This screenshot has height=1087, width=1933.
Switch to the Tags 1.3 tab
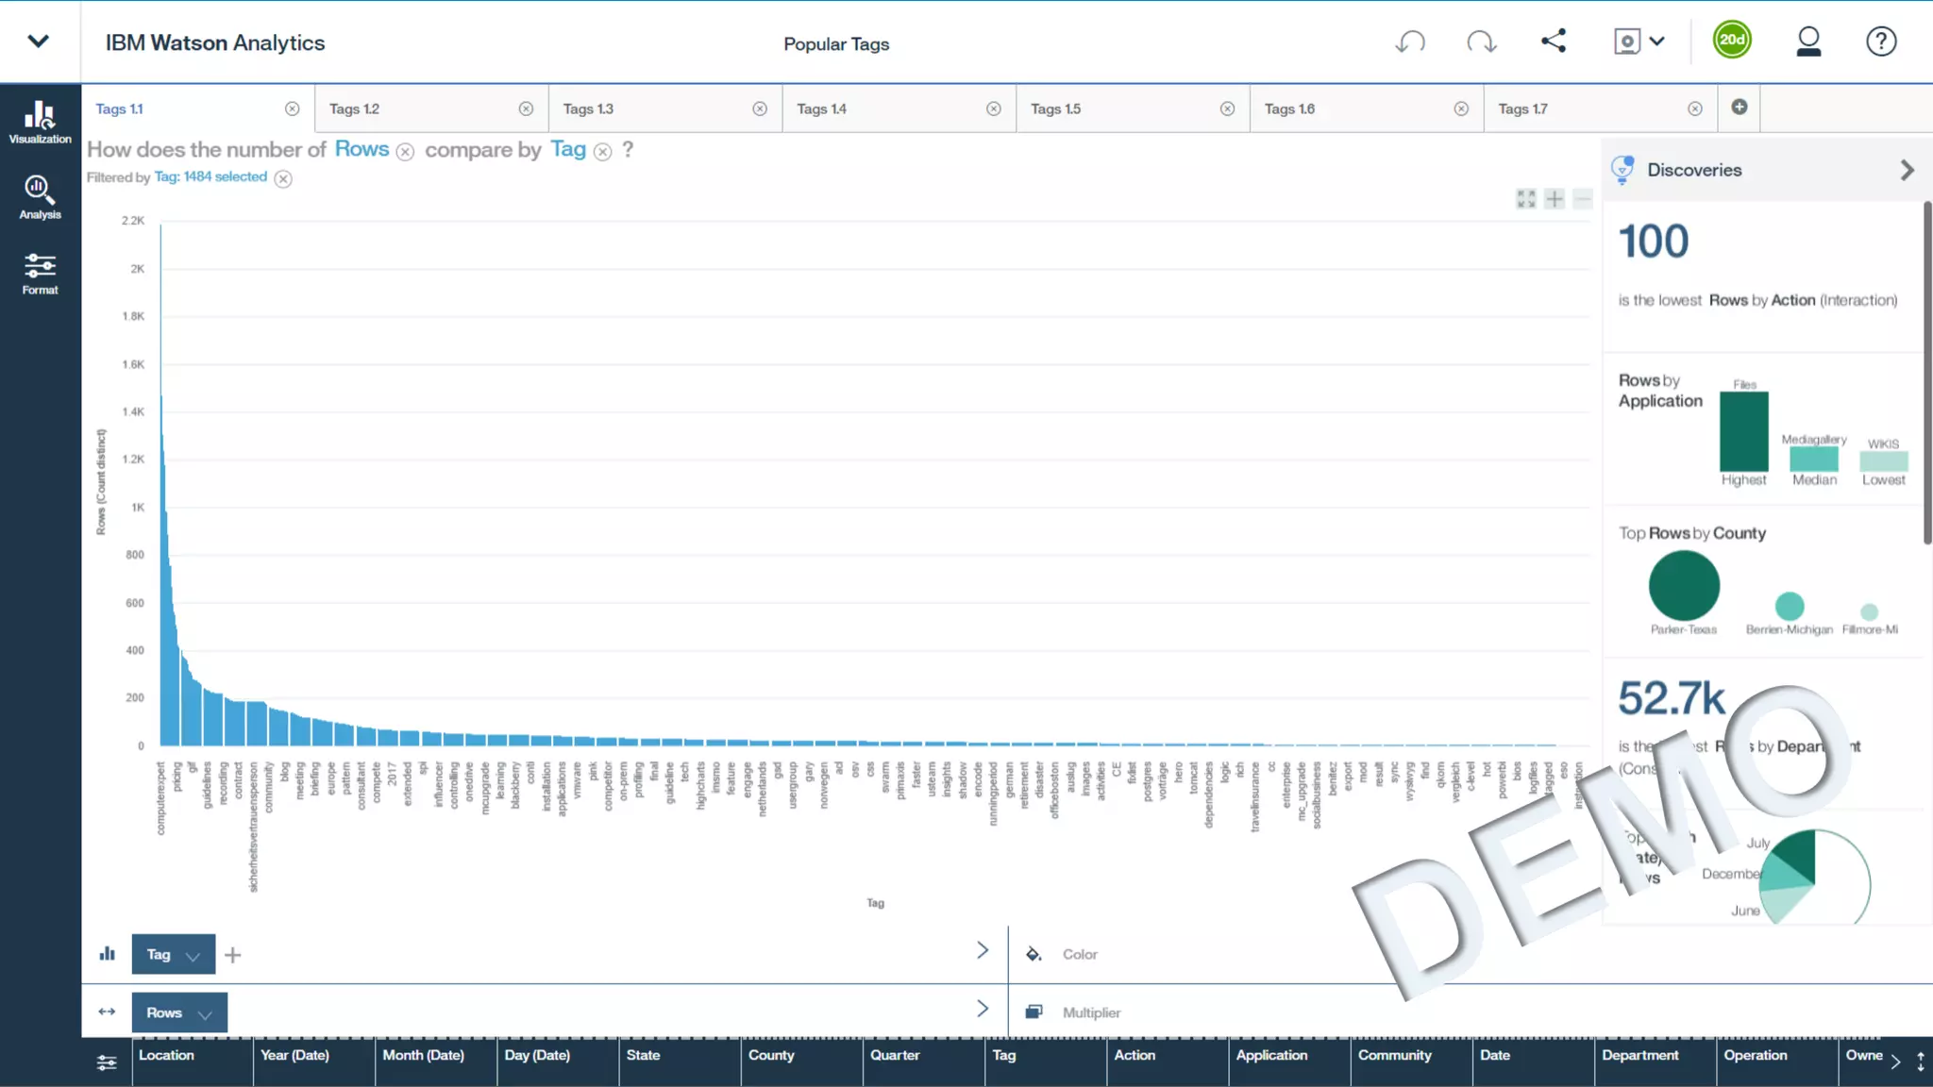(x=588, y=109)
